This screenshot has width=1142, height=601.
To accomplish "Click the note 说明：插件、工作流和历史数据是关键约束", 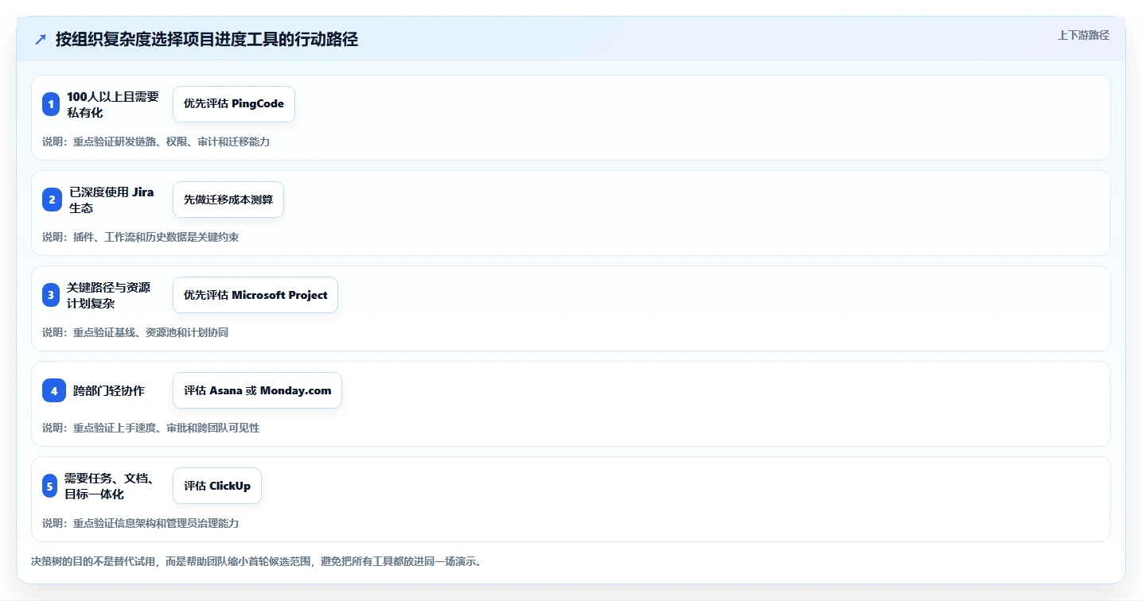I will [141, 237].
